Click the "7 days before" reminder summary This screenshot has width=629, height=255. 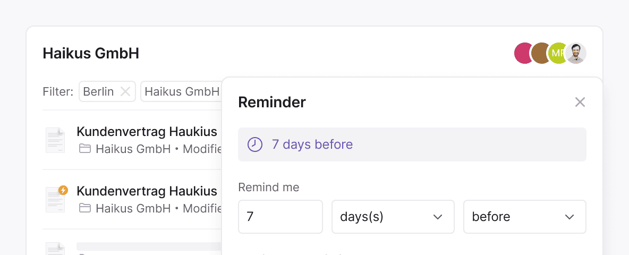tap(312, 144)
